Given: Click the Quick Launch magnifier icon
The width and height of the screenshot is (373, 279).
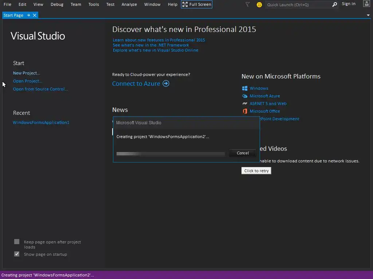Looking at the screenshot, I should click(x=334, y=4).
